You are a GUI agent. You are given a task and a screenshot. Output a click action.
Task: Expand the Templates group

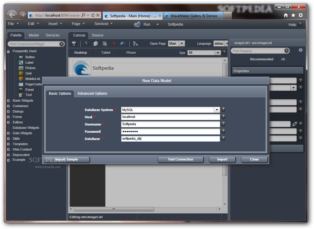(8, 144)
